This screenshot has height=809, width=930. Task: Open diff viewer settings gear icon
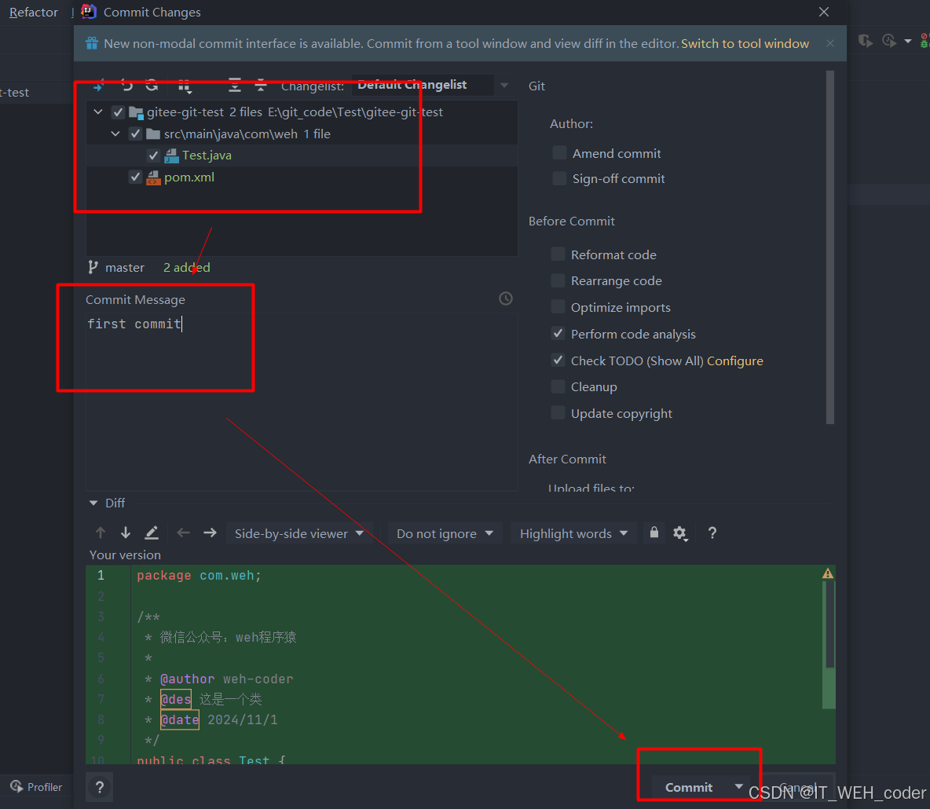pos(680,533)
